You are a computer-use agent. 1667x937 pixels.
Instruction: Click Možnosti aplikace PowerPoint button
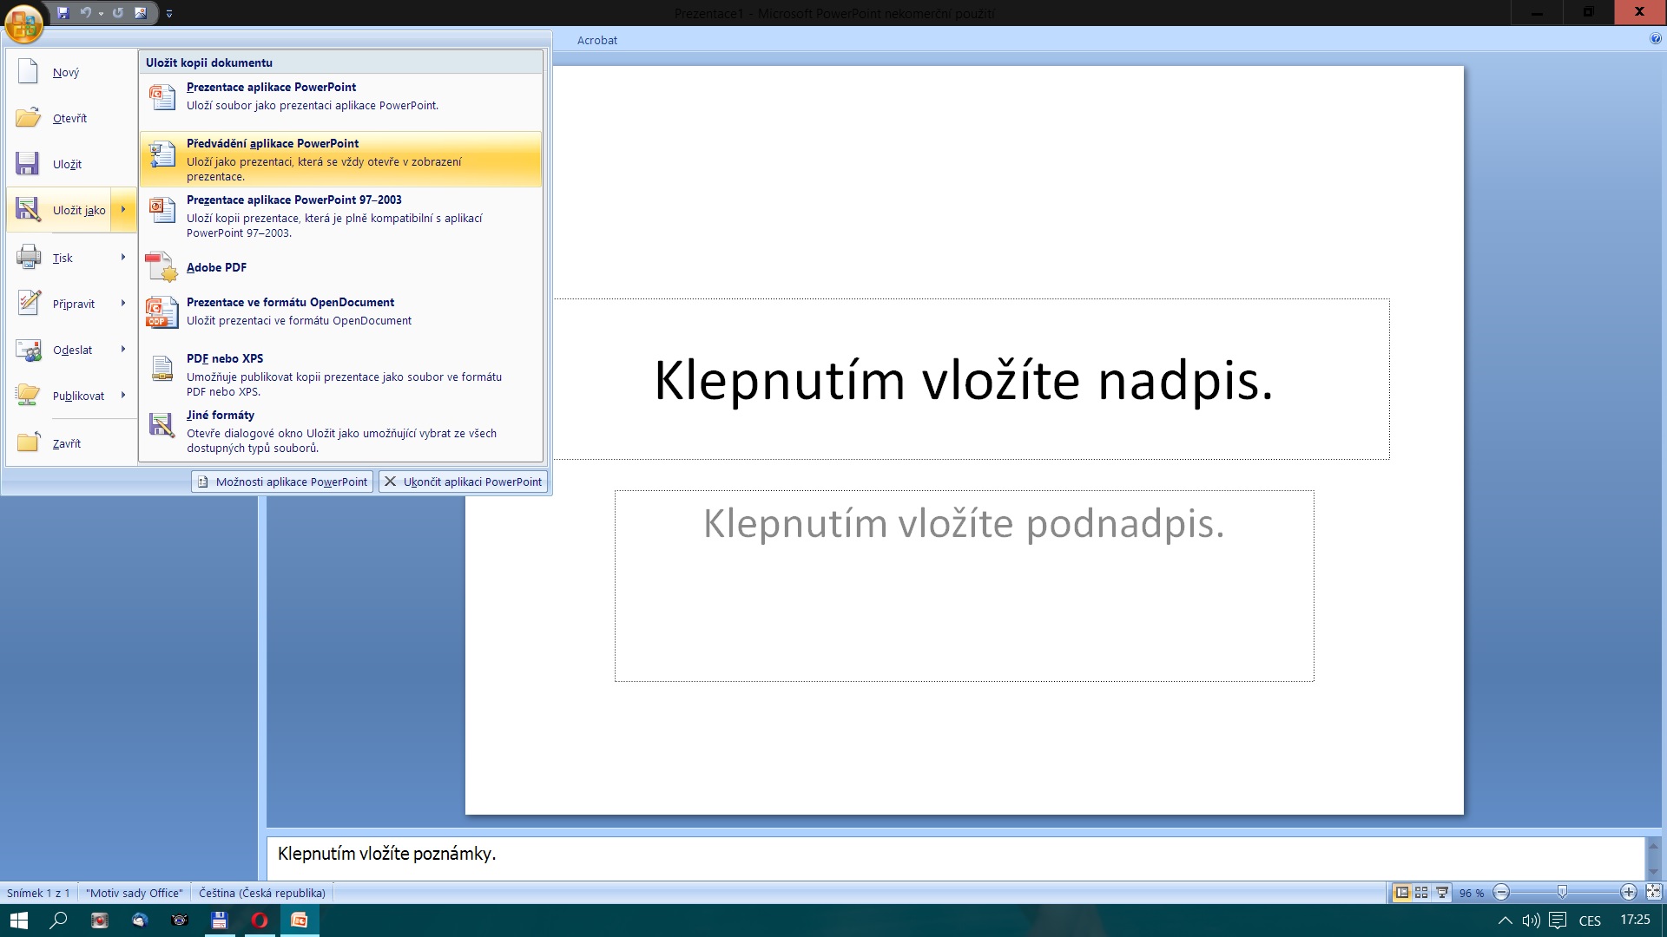282,482
